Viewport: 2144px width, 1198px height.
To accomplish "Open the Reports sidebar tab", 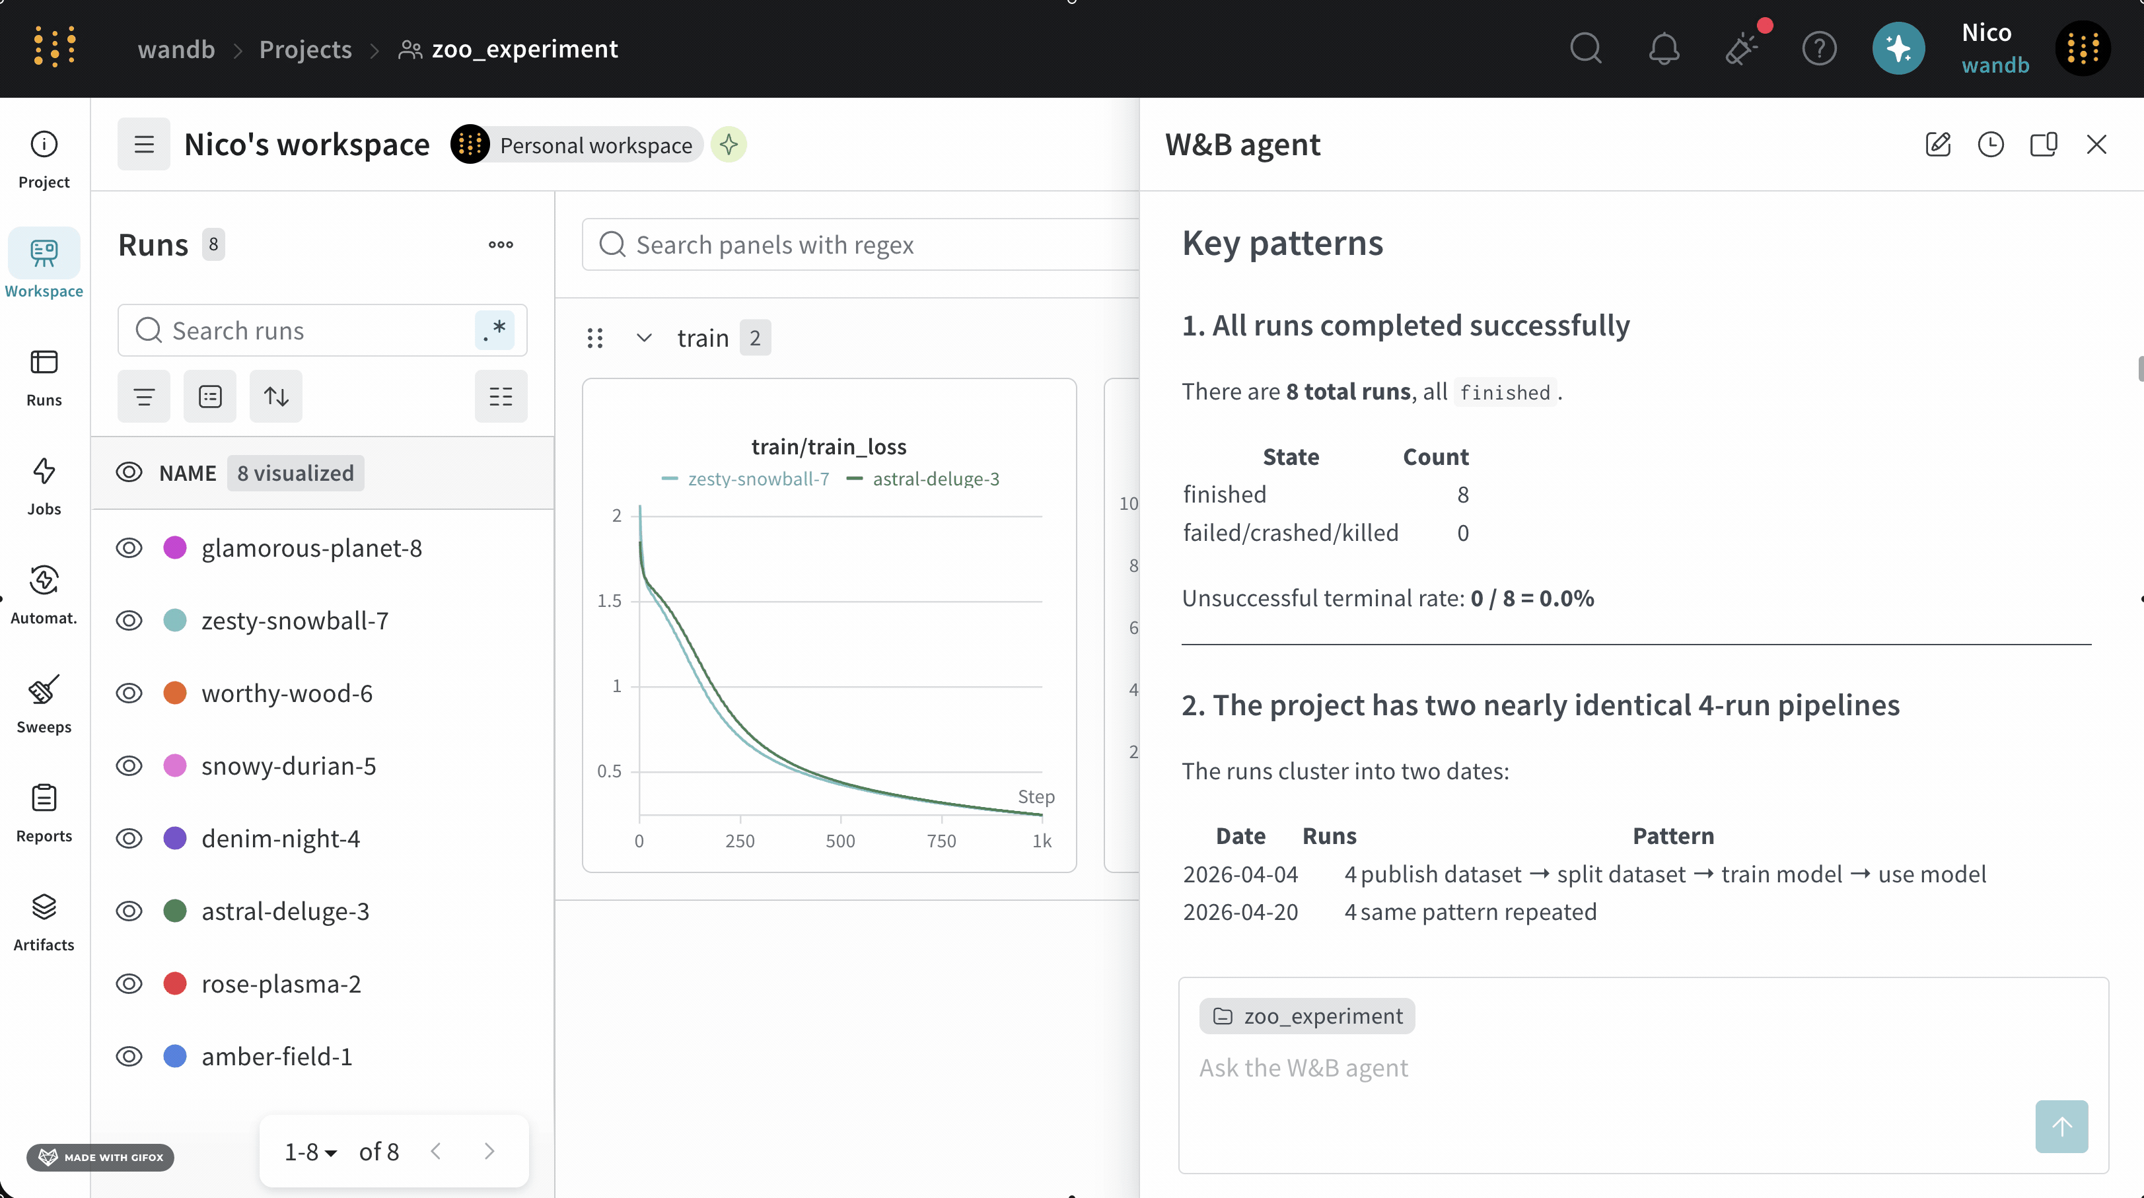I will (x=44, y=813).
